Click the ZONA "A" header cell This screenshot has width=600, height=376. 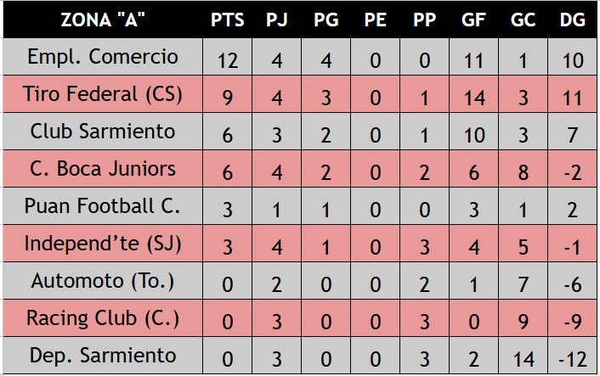(x=103, y=20)
